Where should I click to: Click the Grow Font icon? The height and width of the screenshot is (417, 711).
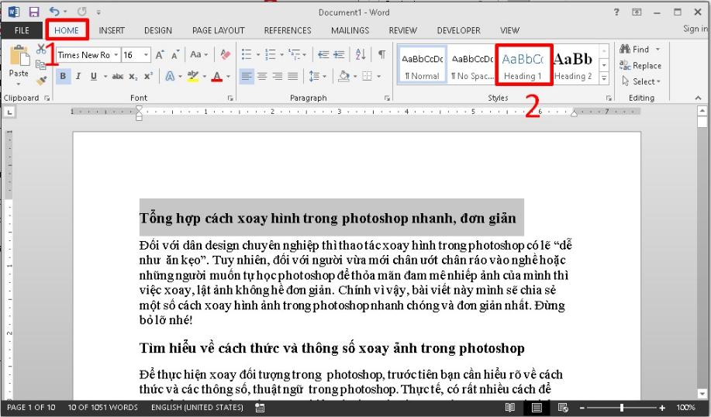click(159, 55)
